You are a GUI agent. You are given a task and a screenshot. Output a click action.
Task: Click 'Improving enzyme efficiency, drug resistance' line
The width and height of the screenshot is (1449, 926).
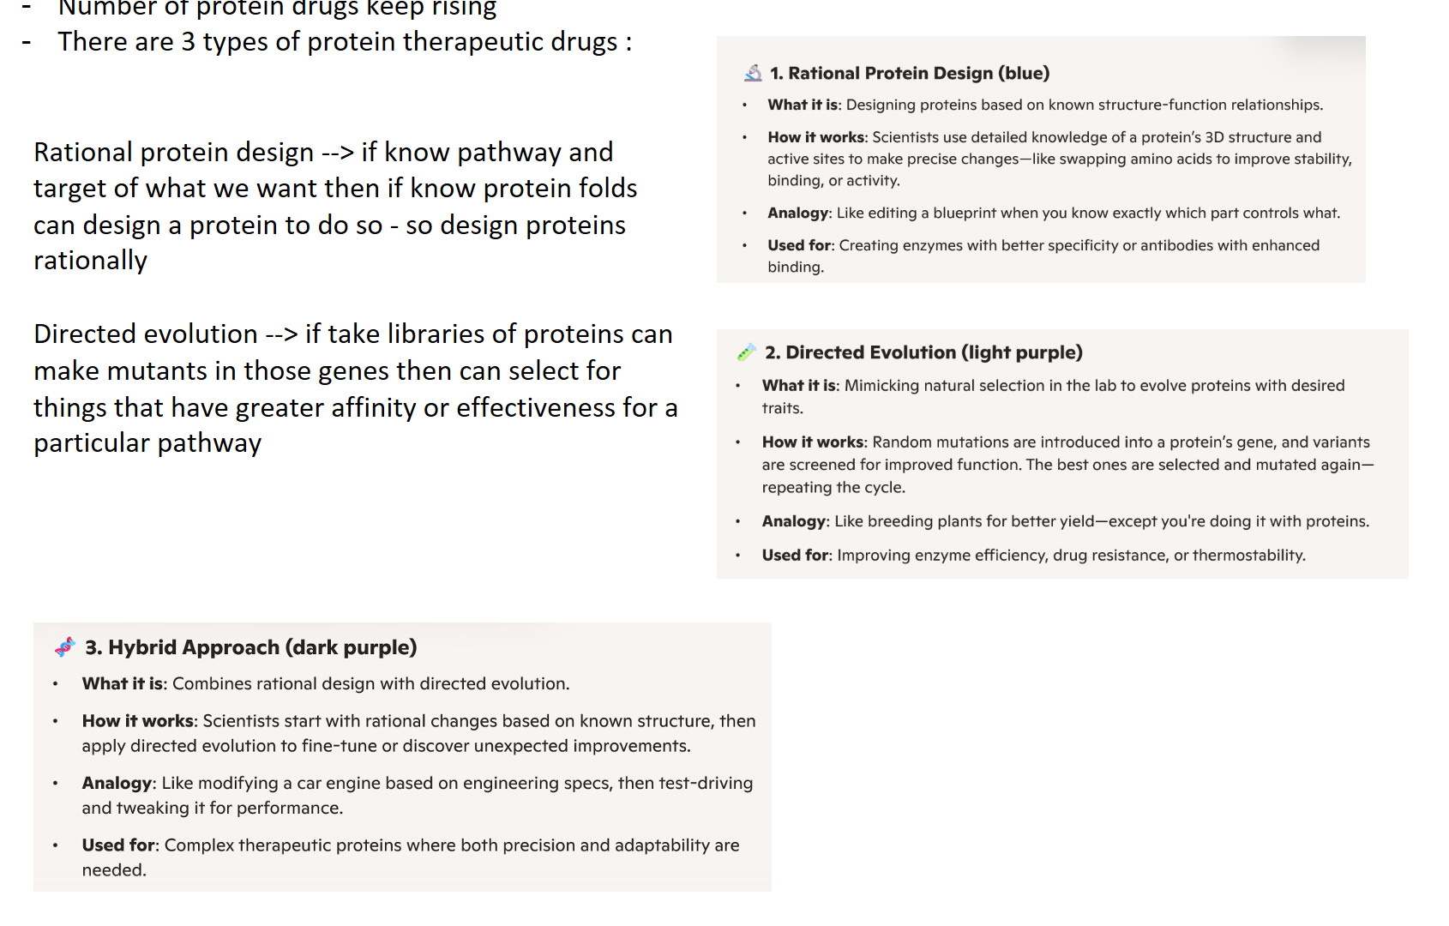1034,555
